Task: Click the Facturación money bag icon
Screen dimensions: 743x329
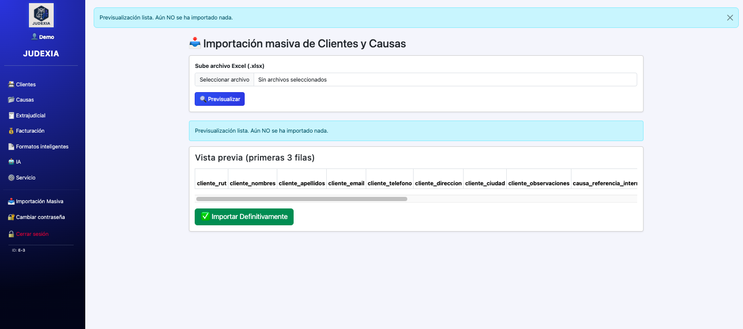Action: 11,131
